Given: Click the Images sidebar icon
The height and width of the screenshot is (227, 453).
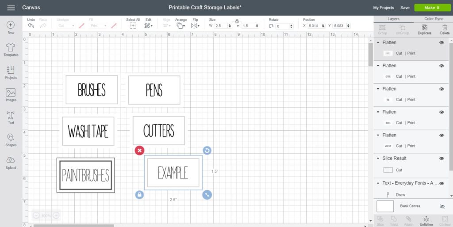Looking at the screenshot, I should (11, 95).
